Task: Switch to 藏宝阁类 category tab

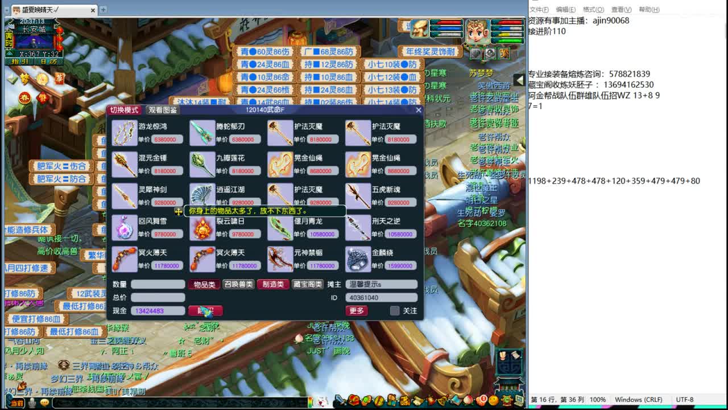Action: coord(308,284)
